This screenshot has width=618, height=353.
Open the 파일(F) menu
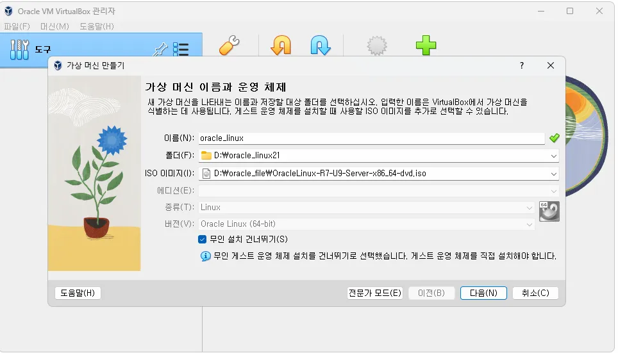pos(17,26)
